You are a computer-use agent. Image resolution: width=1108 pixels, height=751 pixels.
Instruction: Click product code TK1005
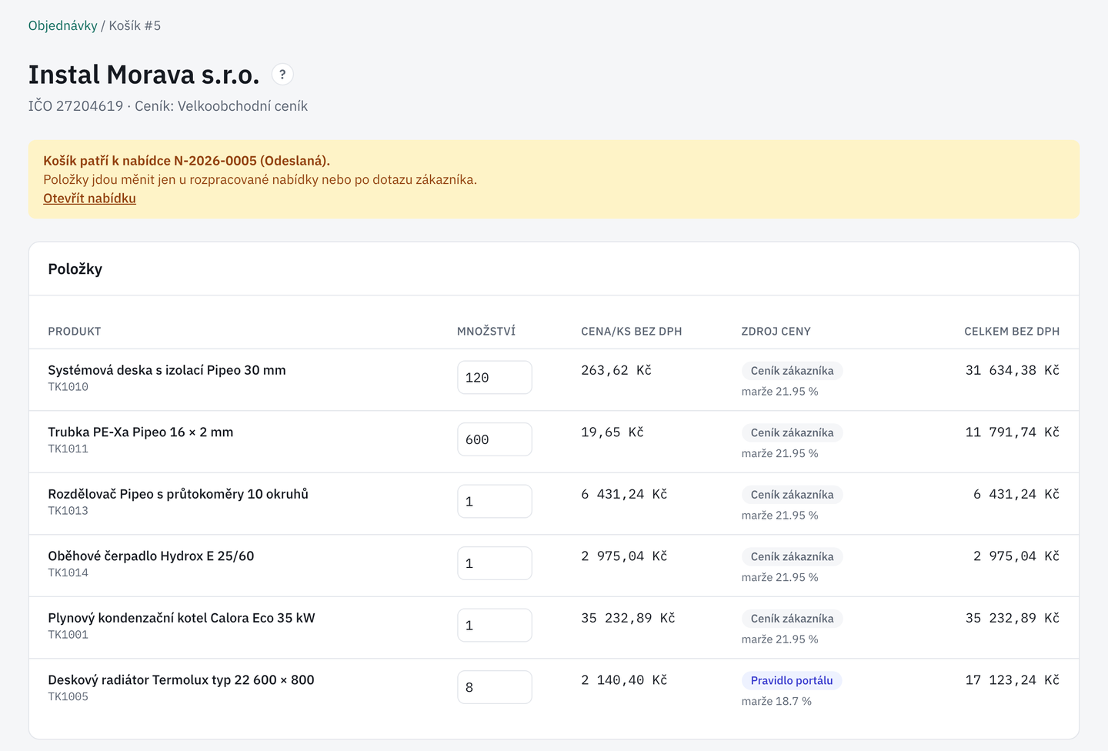(68, 697)
